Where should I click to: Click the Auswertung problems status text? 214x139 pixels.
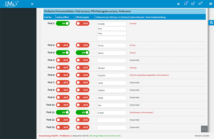[x=55, y=135]
